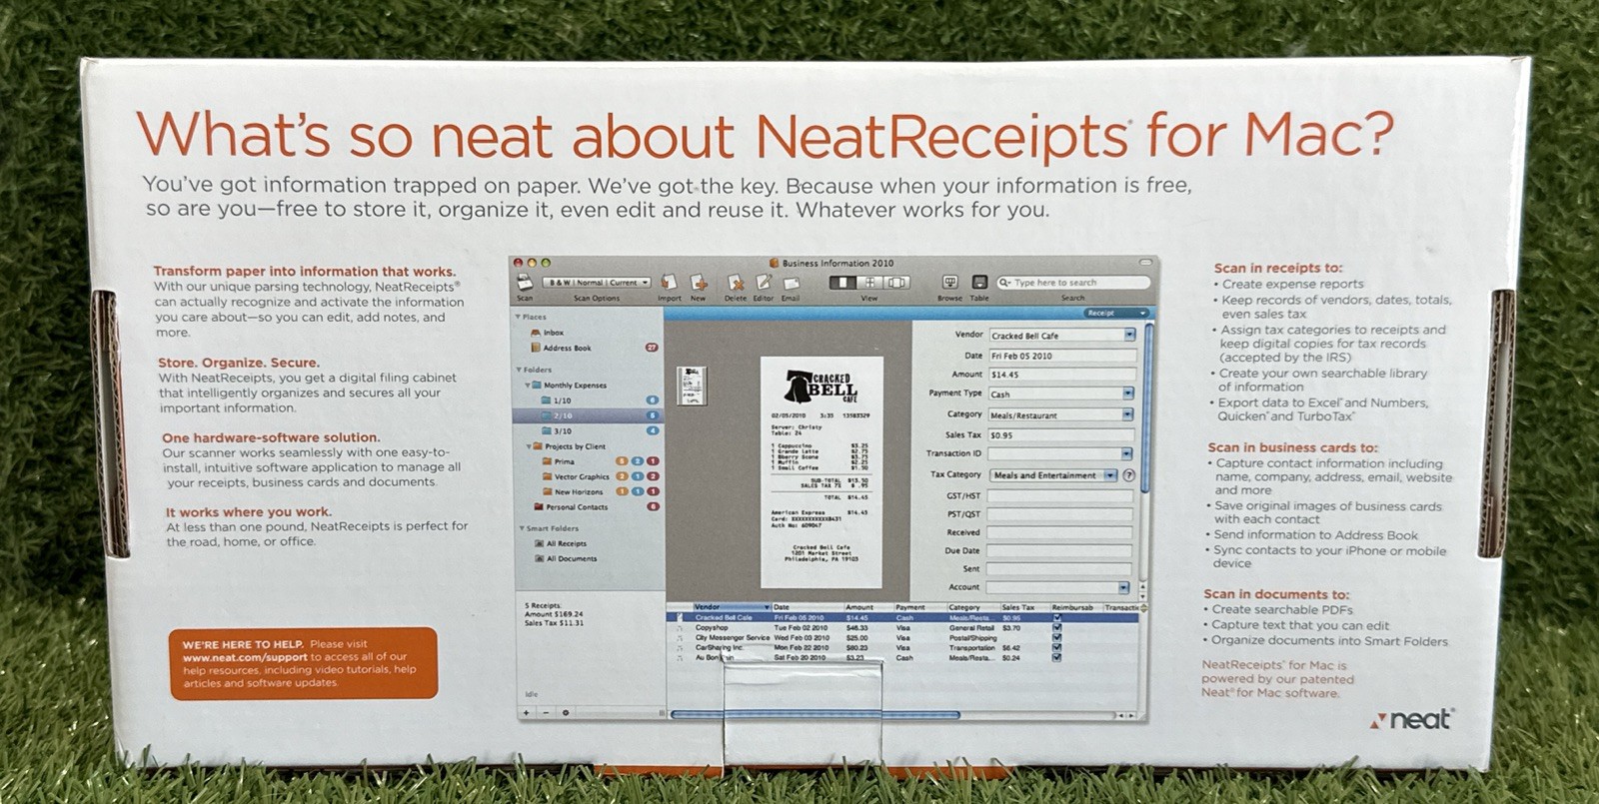Sort the table by Amount column
The height and width of the screenshot is (804, 1599).
click(868, 607)
